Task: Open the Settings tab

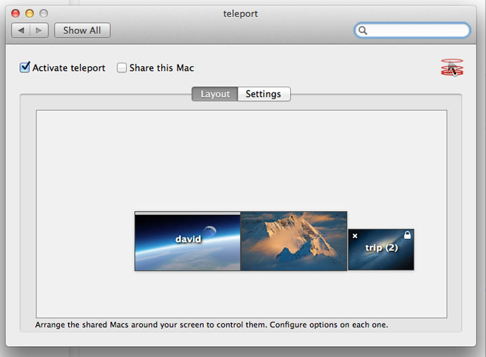Action: click(x=264, y=94)
